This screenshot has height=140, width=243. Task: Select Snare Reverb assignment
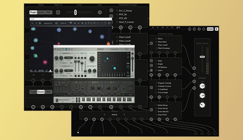163,111
